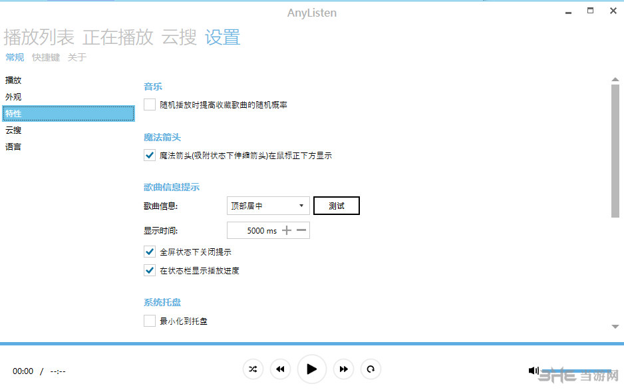The image size is (624, 390).
Task: Click the 音乐 section heading
Action: (x=153, y=87)
